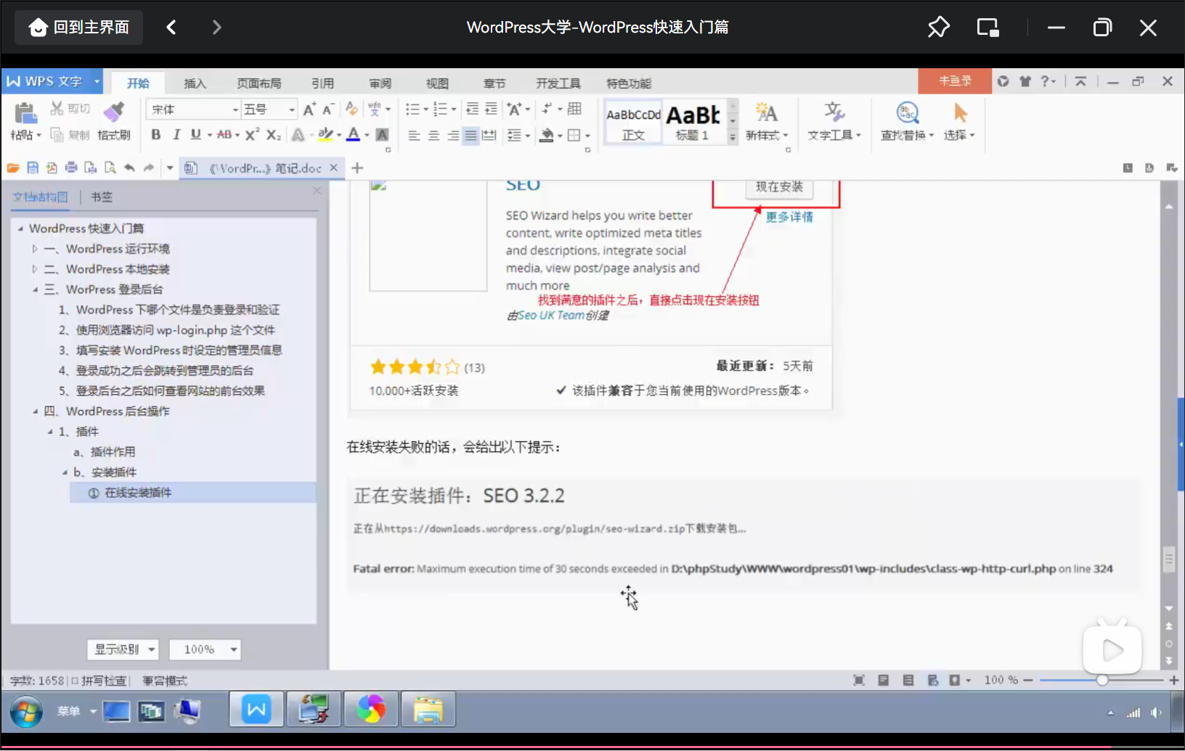The width and height of the screenshot is (1185, 751).
Task: Open file with folder icon
Action: point(12,168)
